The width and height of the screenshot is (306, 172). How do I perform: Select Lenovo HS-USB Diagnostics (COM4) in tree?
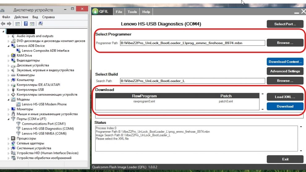48,129
